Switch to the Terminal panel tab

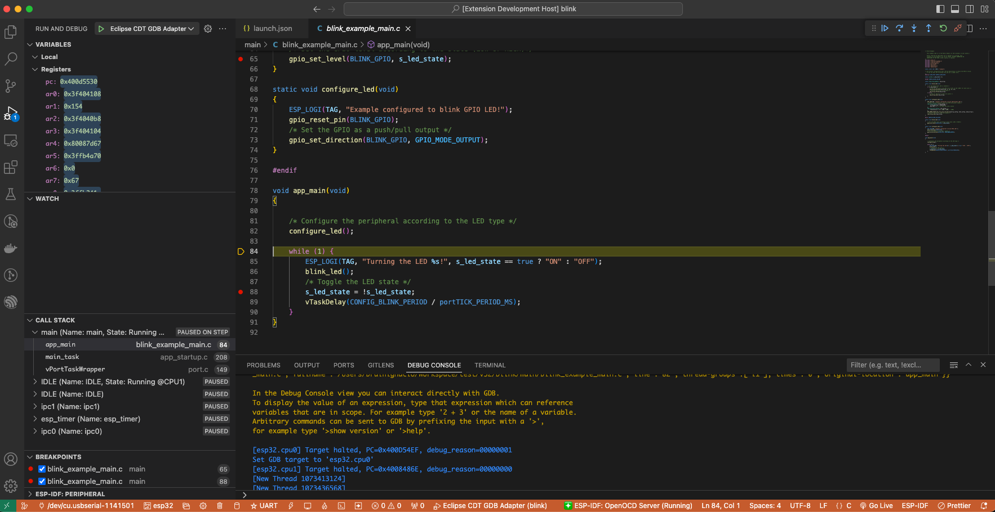coord(490,365)
